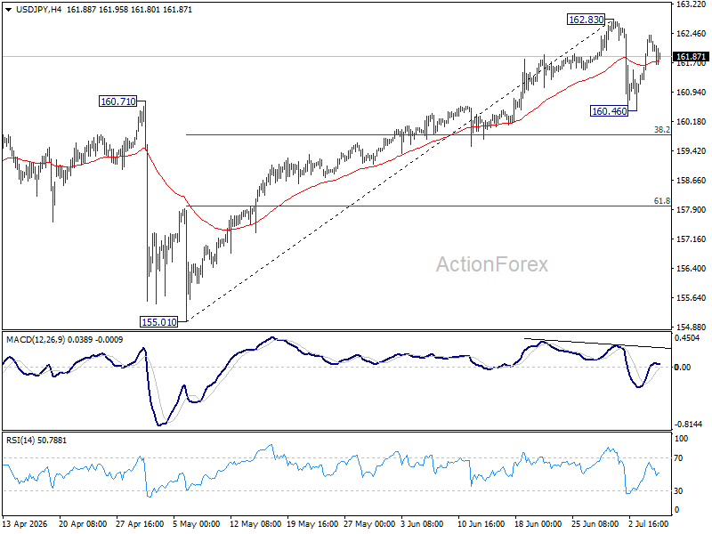The image size is (712, 534).
Task: Select the 162.830 high price label
Action: click(587, 20)
